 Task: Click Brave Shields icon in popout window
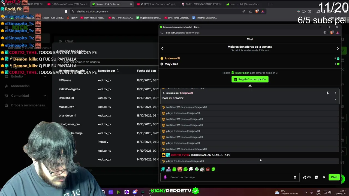coord(332,33)
